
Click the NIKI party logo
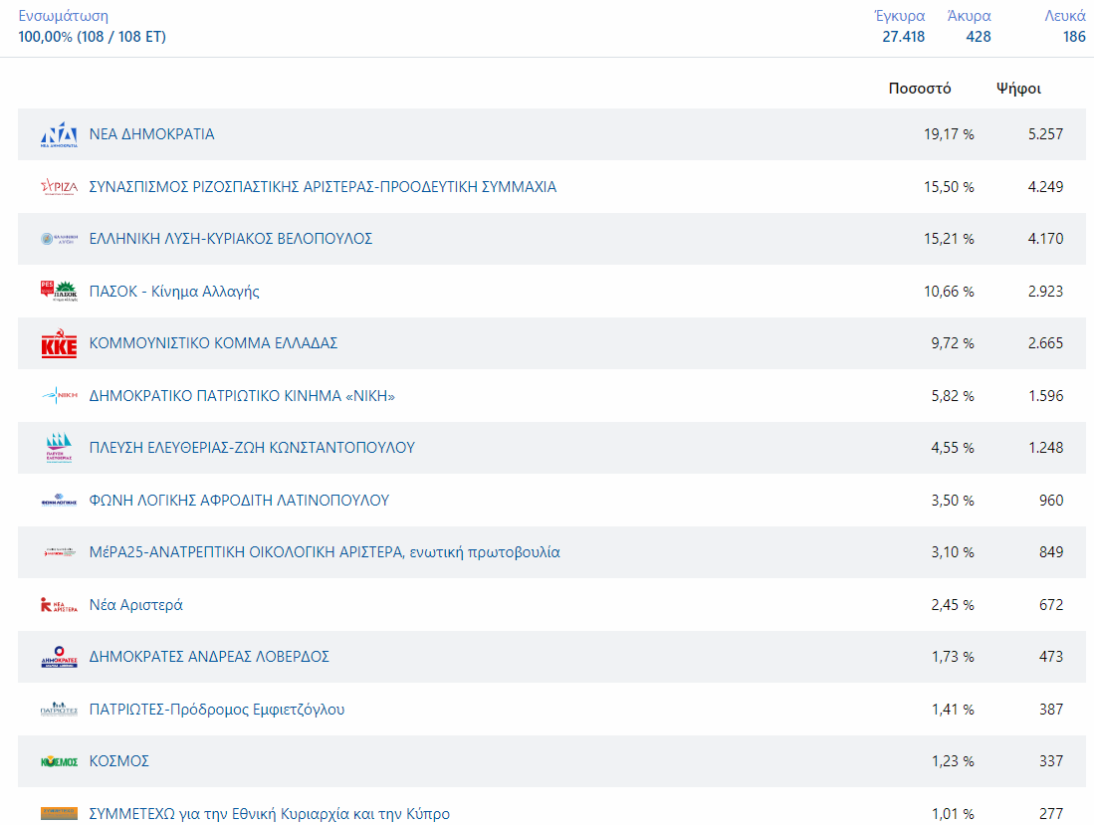(59, 395)
